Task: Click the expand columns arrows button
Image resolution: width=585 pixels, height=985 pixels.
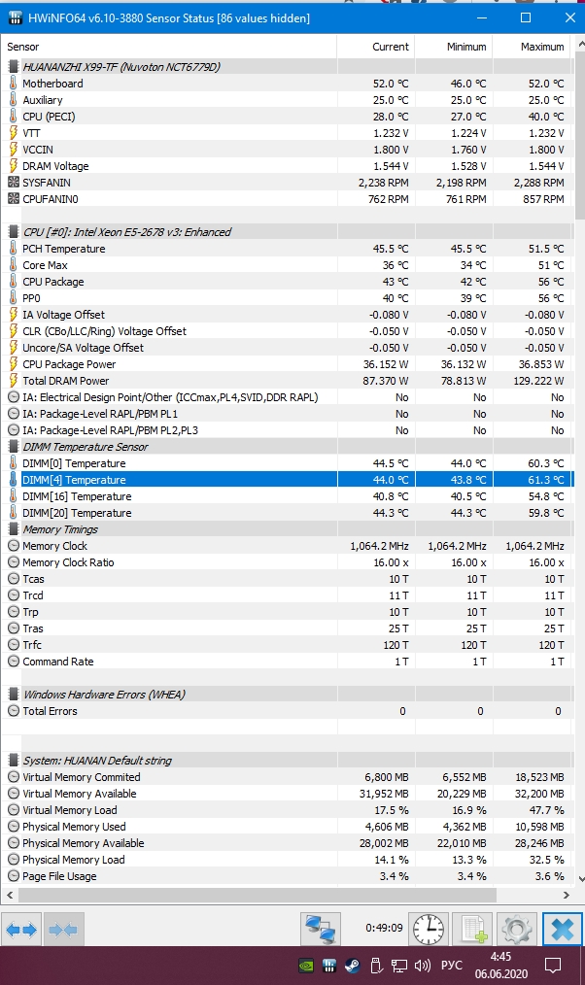Action: tap(21, 930)
